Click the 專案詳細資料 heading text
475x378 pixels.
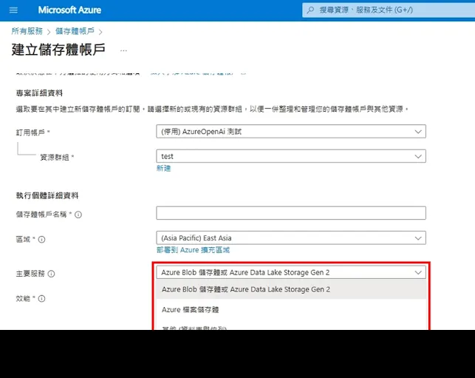click(x=39, y=92)
